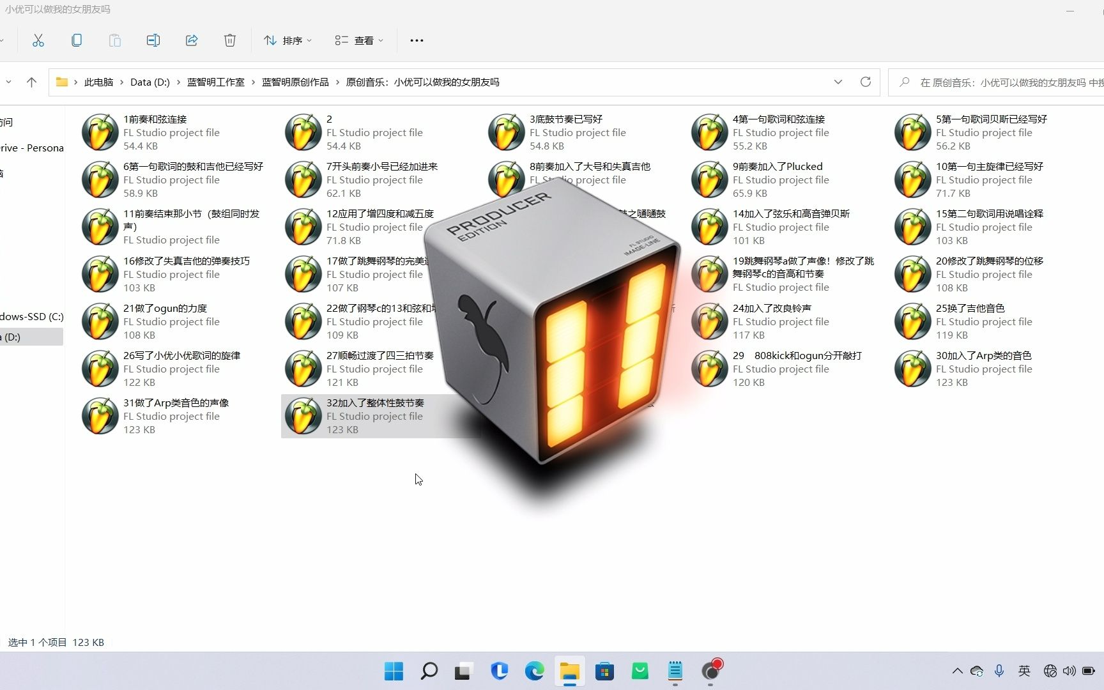Open Microsoft Store from taskbar

604,671
